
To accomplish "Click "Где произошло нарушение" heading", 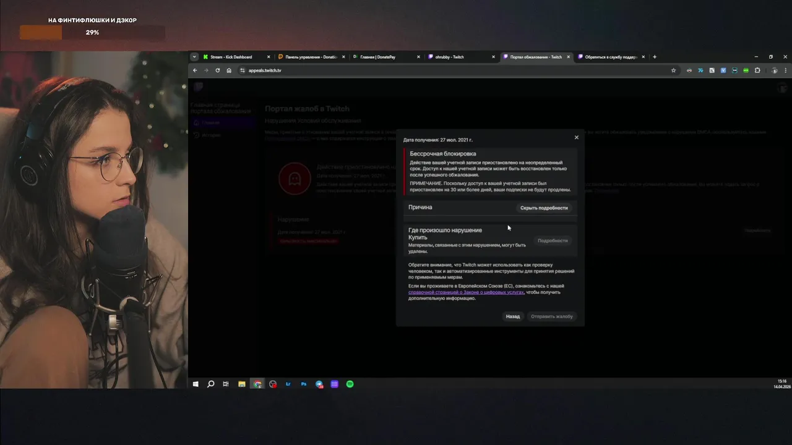I will tap(445, 230).
